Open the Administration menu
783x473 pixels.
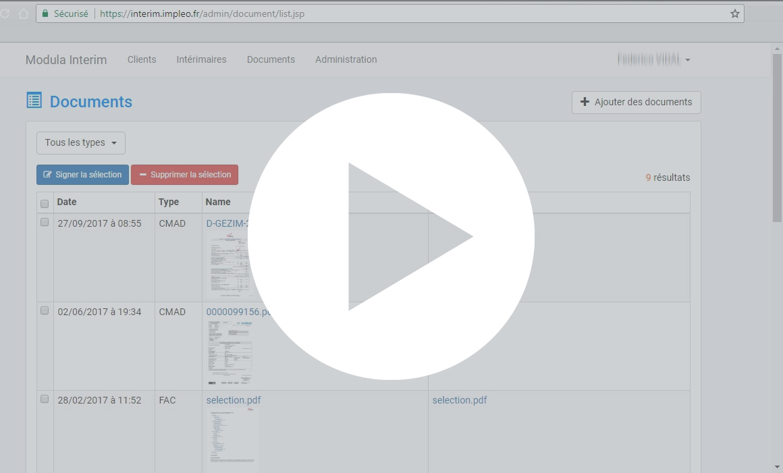pyautogui.click(x=346, y=59)
